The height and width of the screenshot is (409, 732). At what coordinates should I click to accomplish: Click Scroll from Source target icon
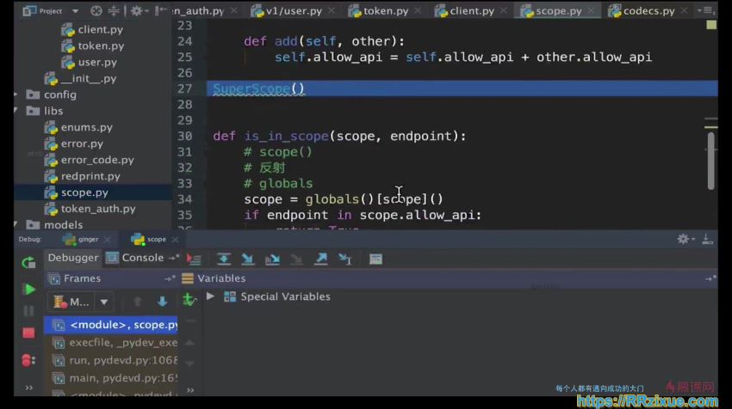click(96, 11)
